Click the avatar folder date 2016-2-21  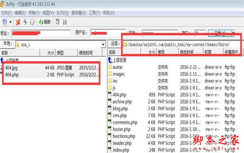pyautogui.click(x=190, y=67)
